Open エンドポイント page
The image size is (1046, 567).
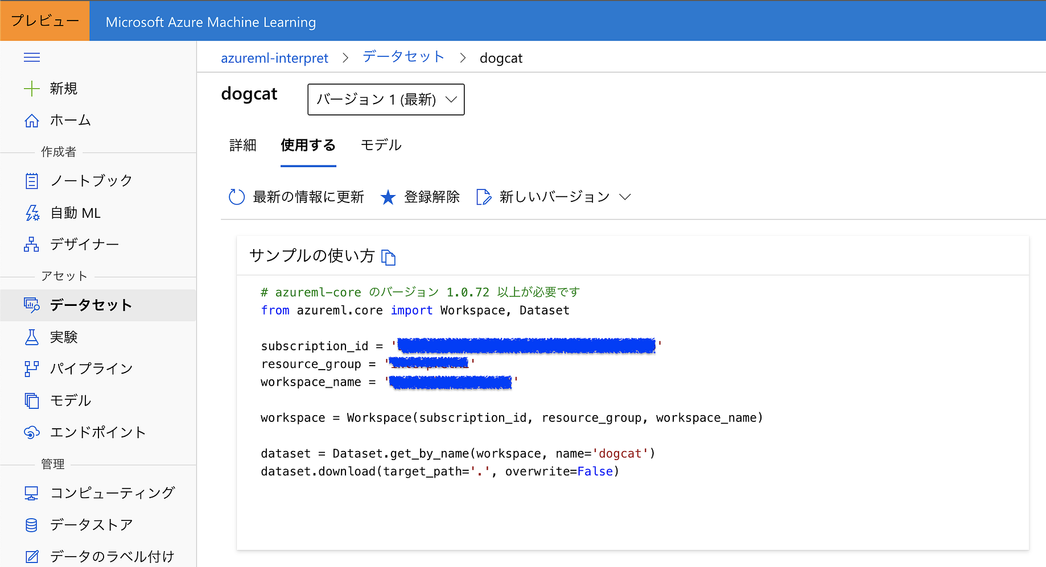point(98,432)
